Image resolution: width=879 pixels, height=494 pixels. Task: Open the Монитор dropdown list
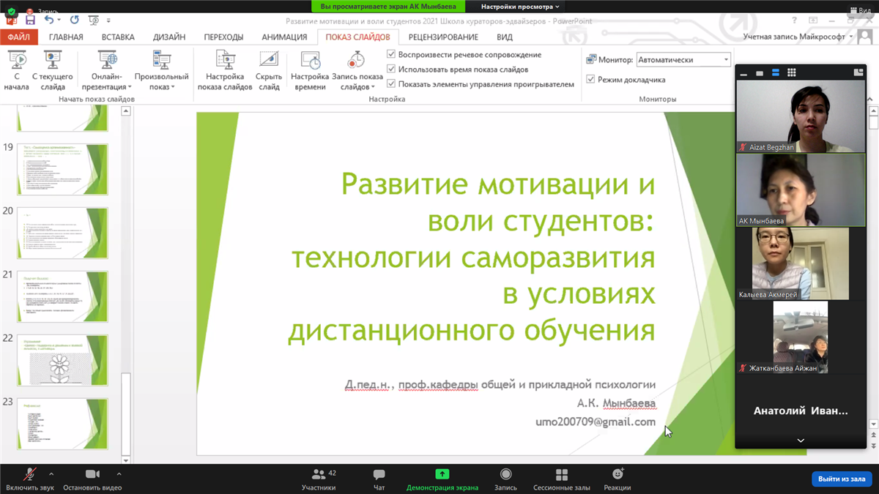coord(726,60)
